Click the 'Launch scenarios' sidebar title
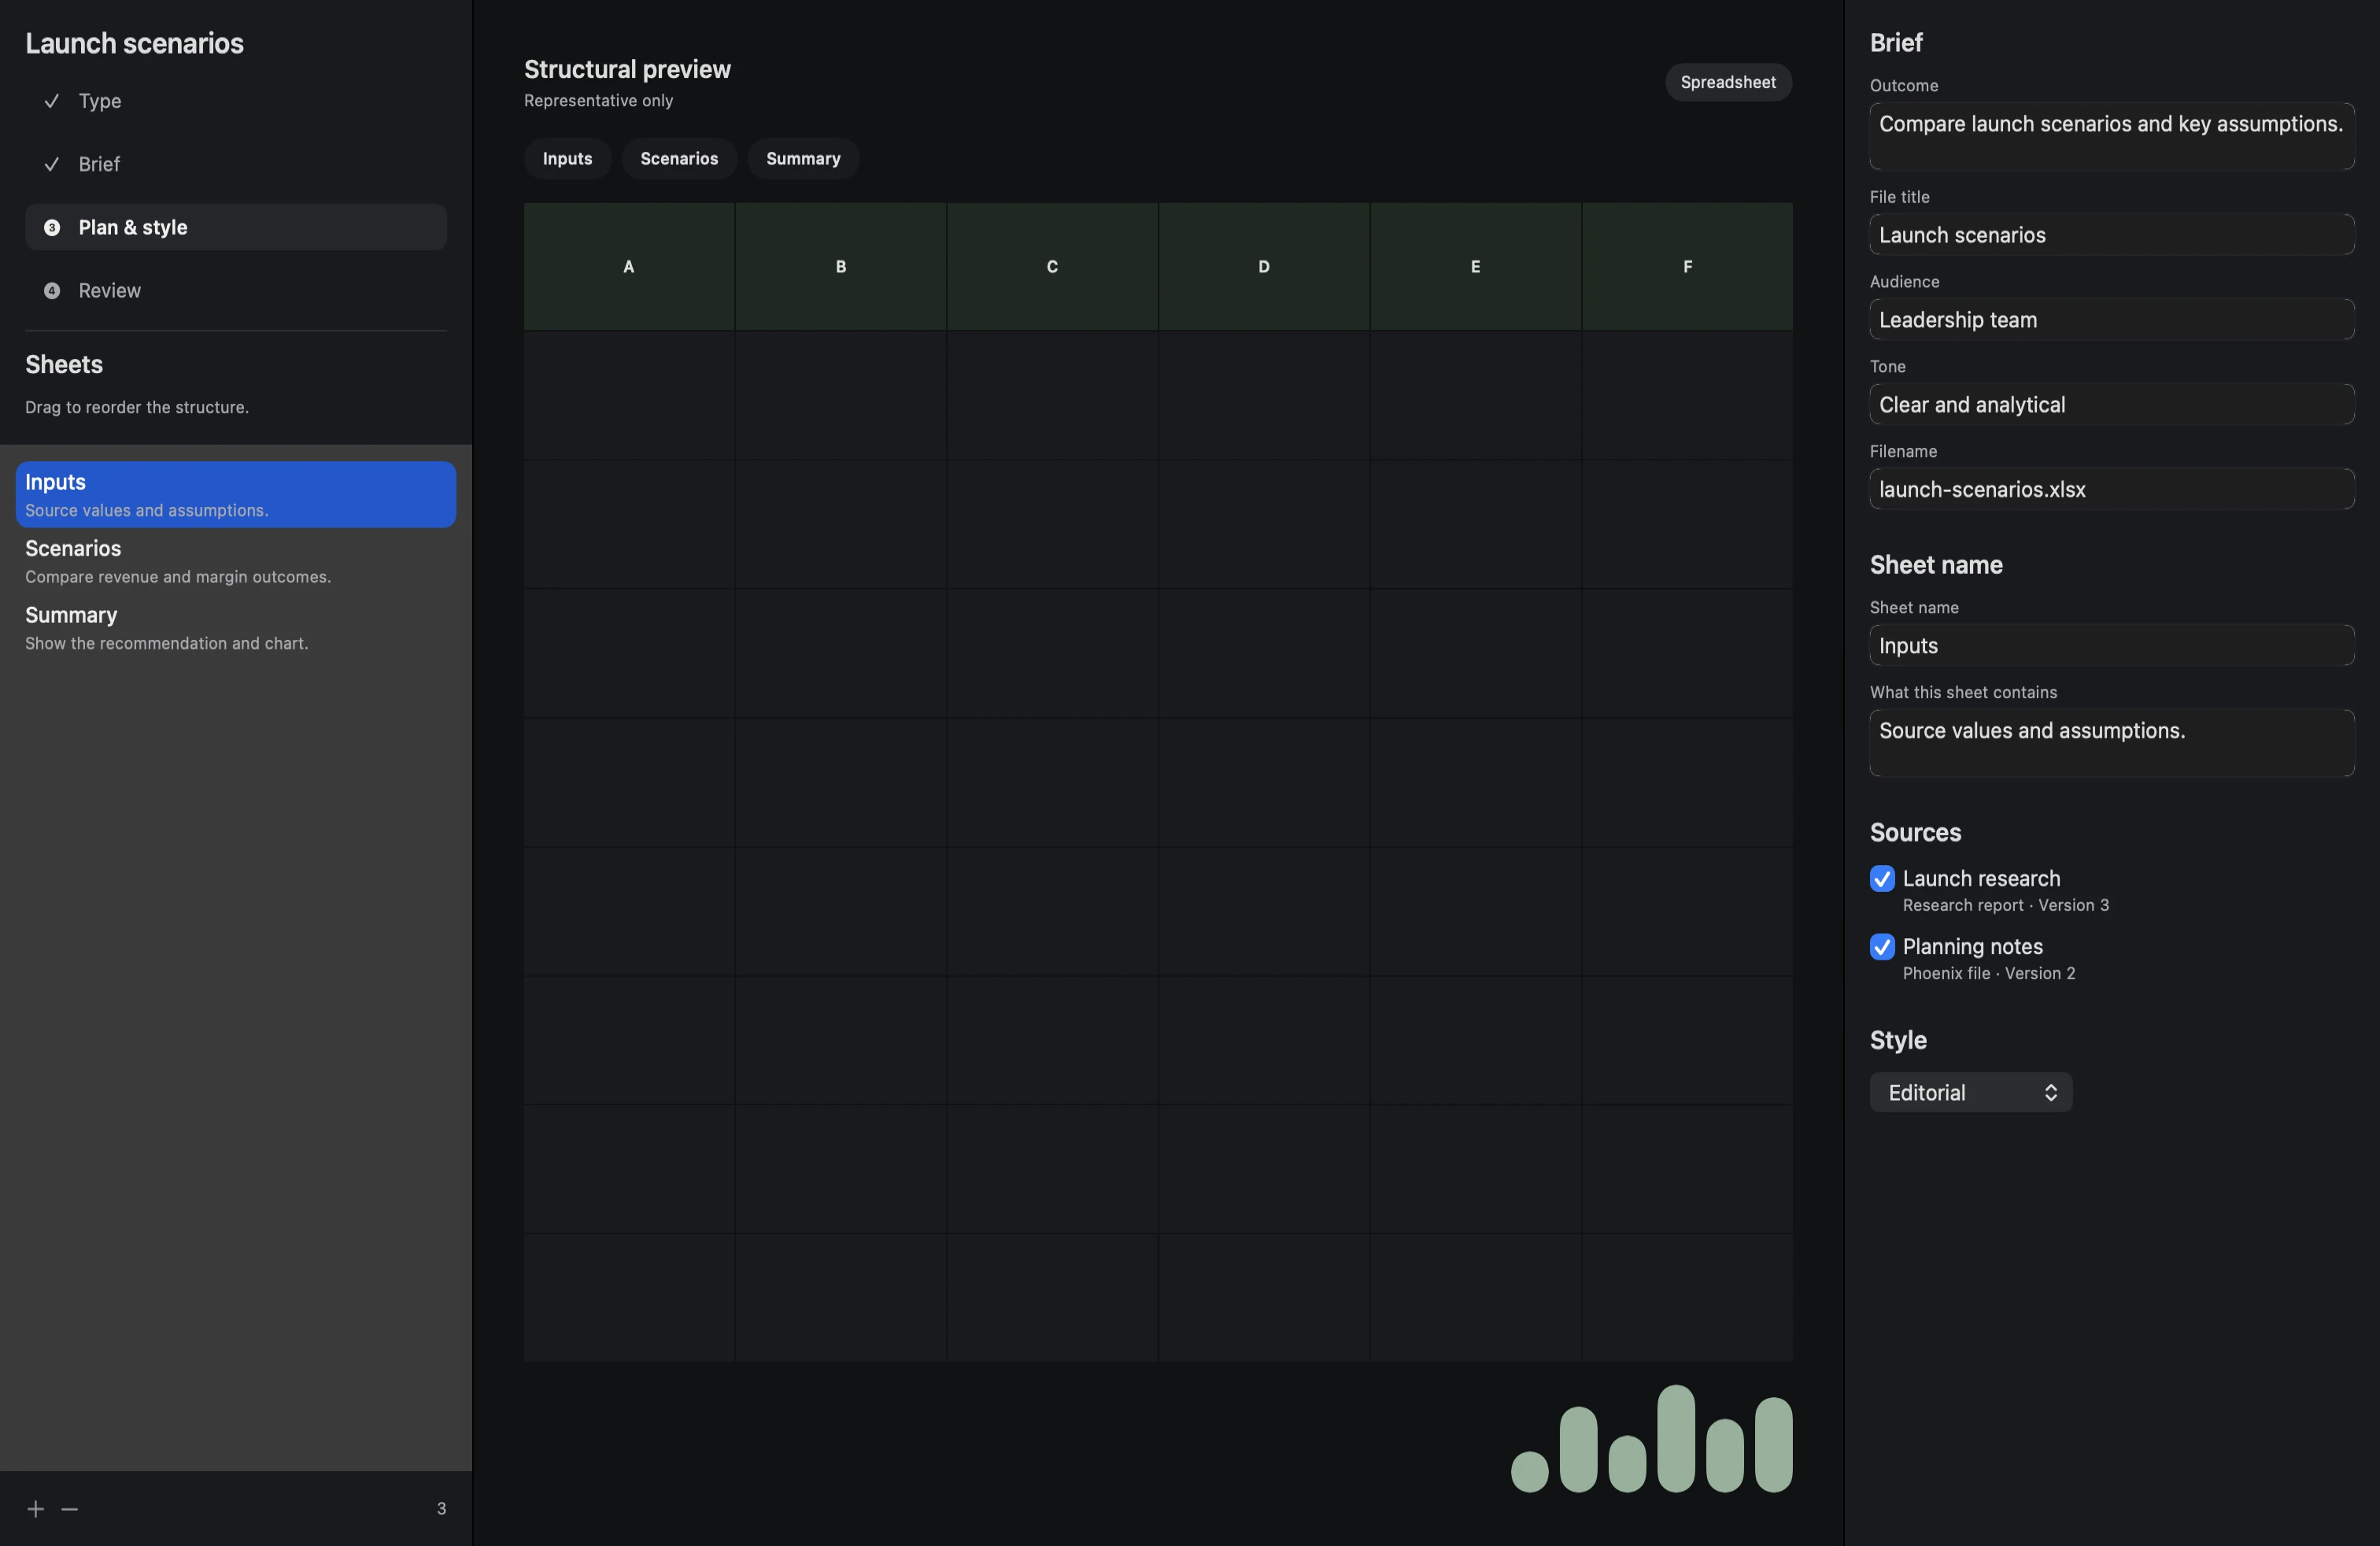Screen dimensions: 2380x1546 tap(134, 43)
